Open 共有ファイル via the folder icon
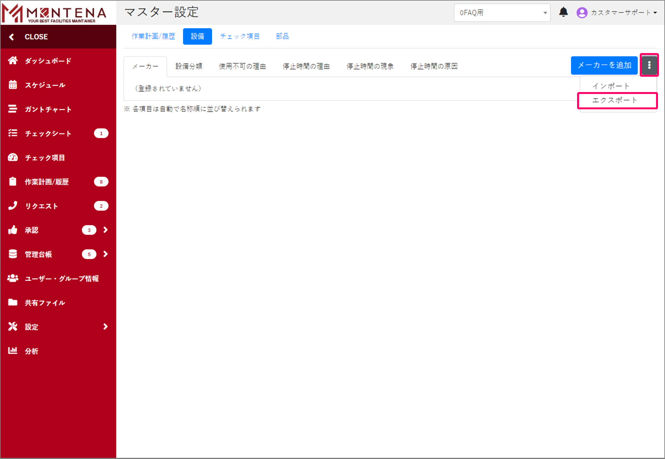Screen dimensions: 665x459 13,302
